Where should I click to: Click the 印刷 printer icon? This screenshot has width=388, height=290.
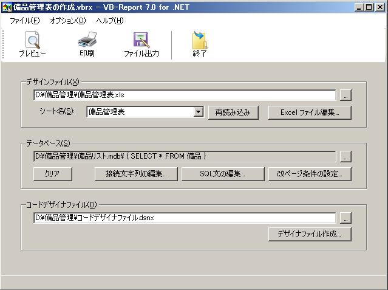pyautogui.click(x=87, y=40)
